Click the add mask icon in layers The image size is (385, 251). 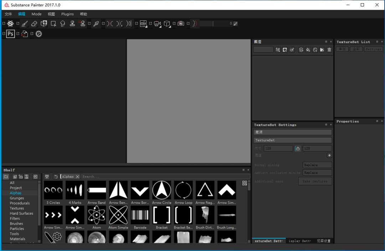point(285,50)
